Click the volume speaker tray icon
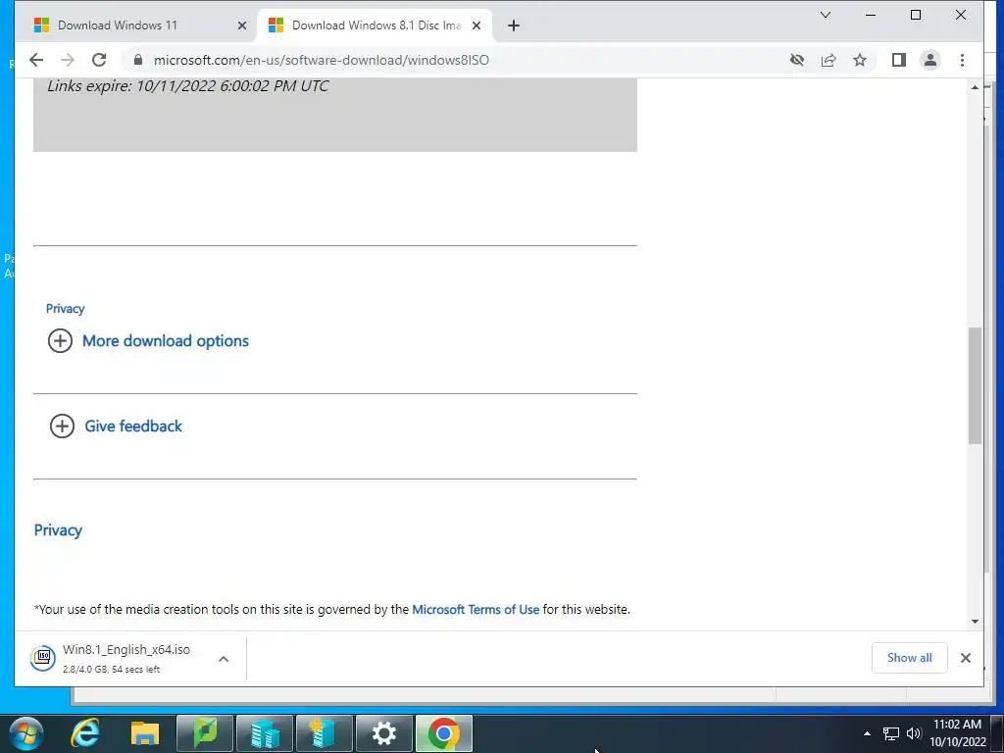1004x753 pixels. coord(914,733)
